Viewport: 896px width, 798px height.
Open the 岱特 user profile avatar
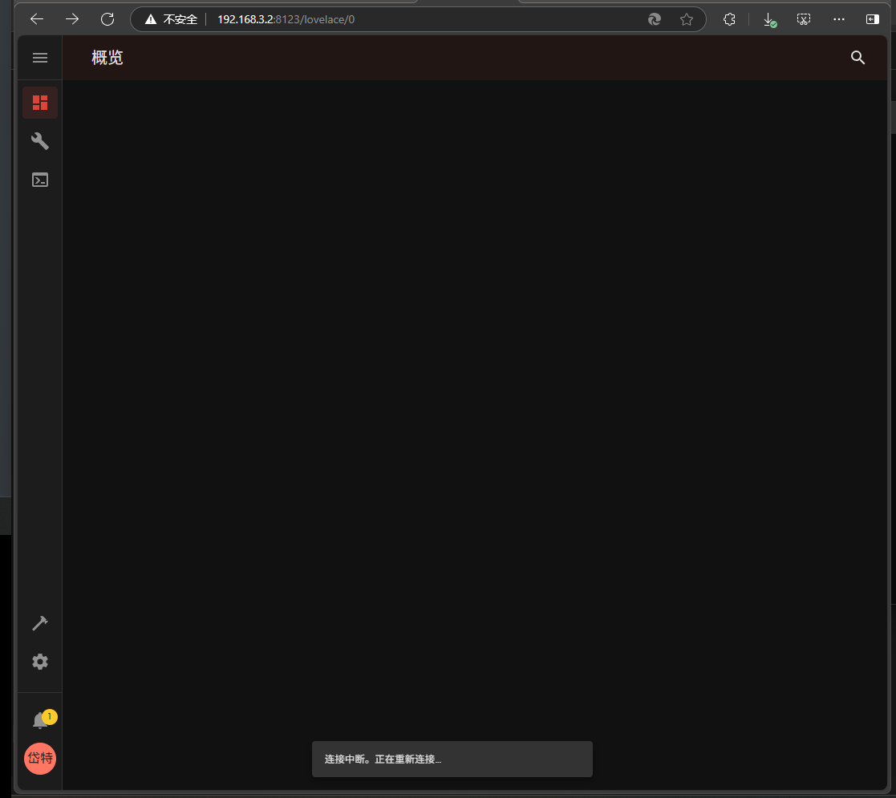(x=40, y=758)
